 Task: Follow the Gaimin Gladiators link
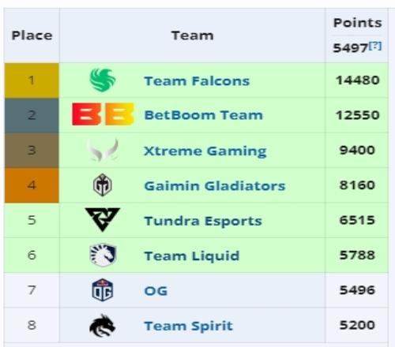(x=215, y=186)
